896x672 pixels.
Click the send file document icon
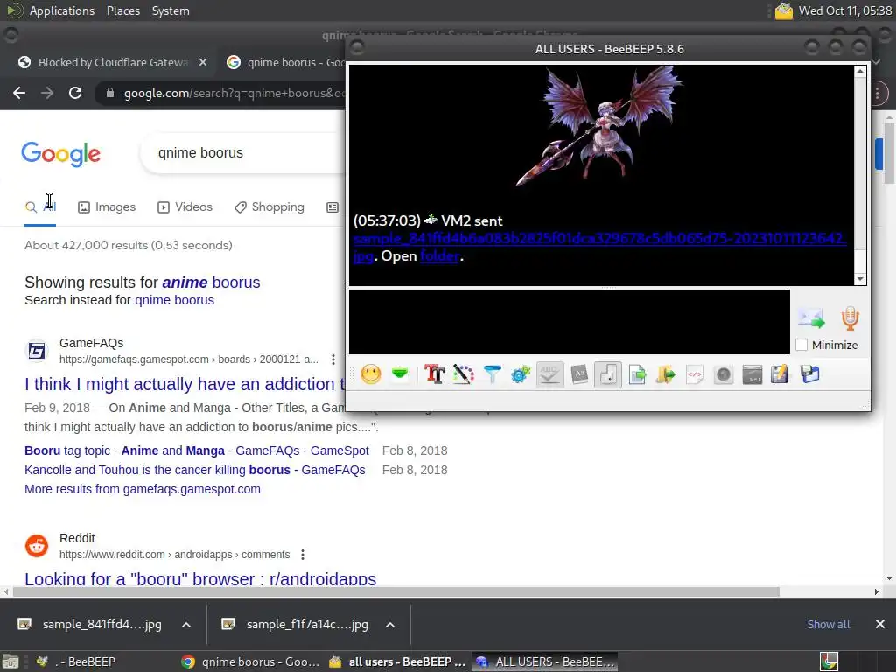637,374
